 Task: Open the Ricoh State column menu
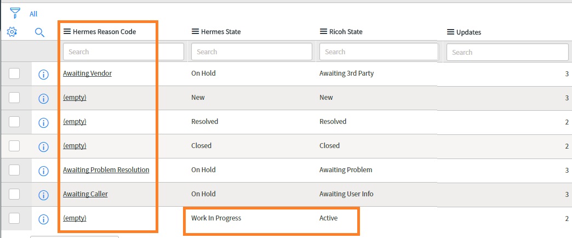323,32
